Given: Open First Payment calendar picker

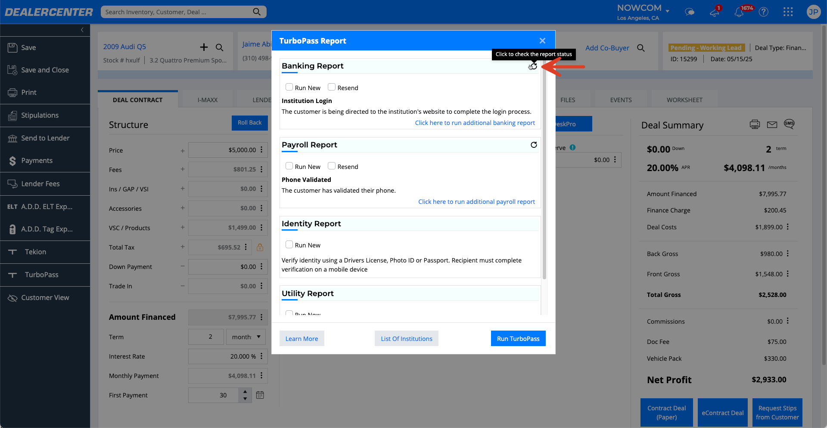Looking at the screenshot, I should tap(260, 395).
